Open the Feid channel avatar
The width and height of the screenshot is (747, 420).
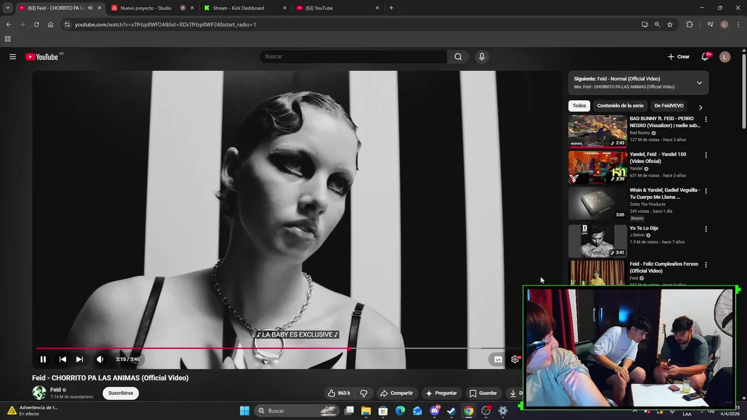click(39, 393)
